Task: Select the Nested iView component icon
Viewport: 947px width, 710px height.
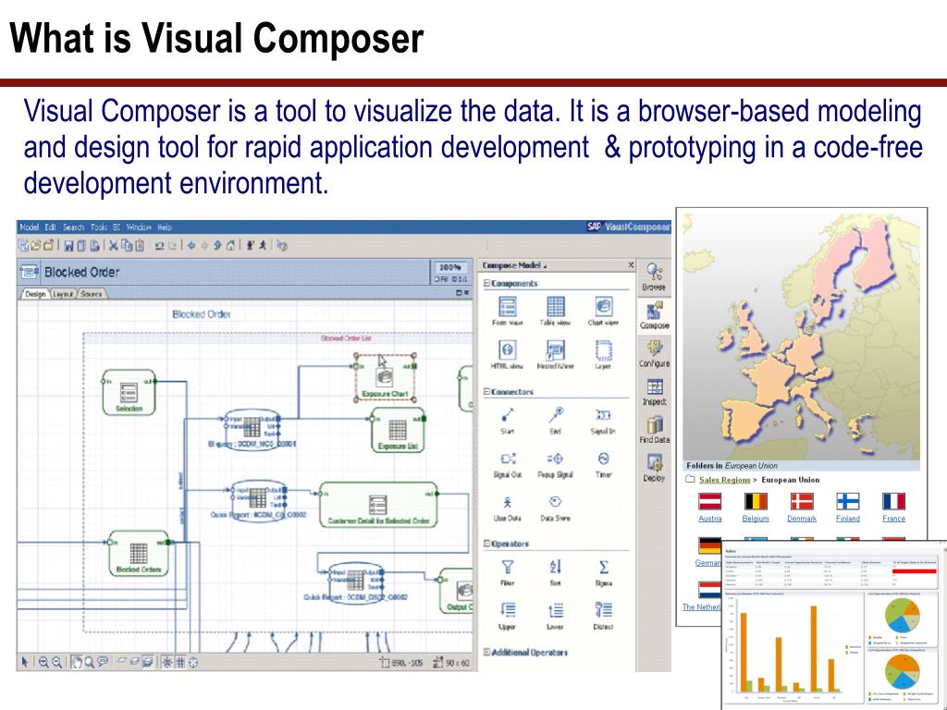Action: [x=555, y=350]
